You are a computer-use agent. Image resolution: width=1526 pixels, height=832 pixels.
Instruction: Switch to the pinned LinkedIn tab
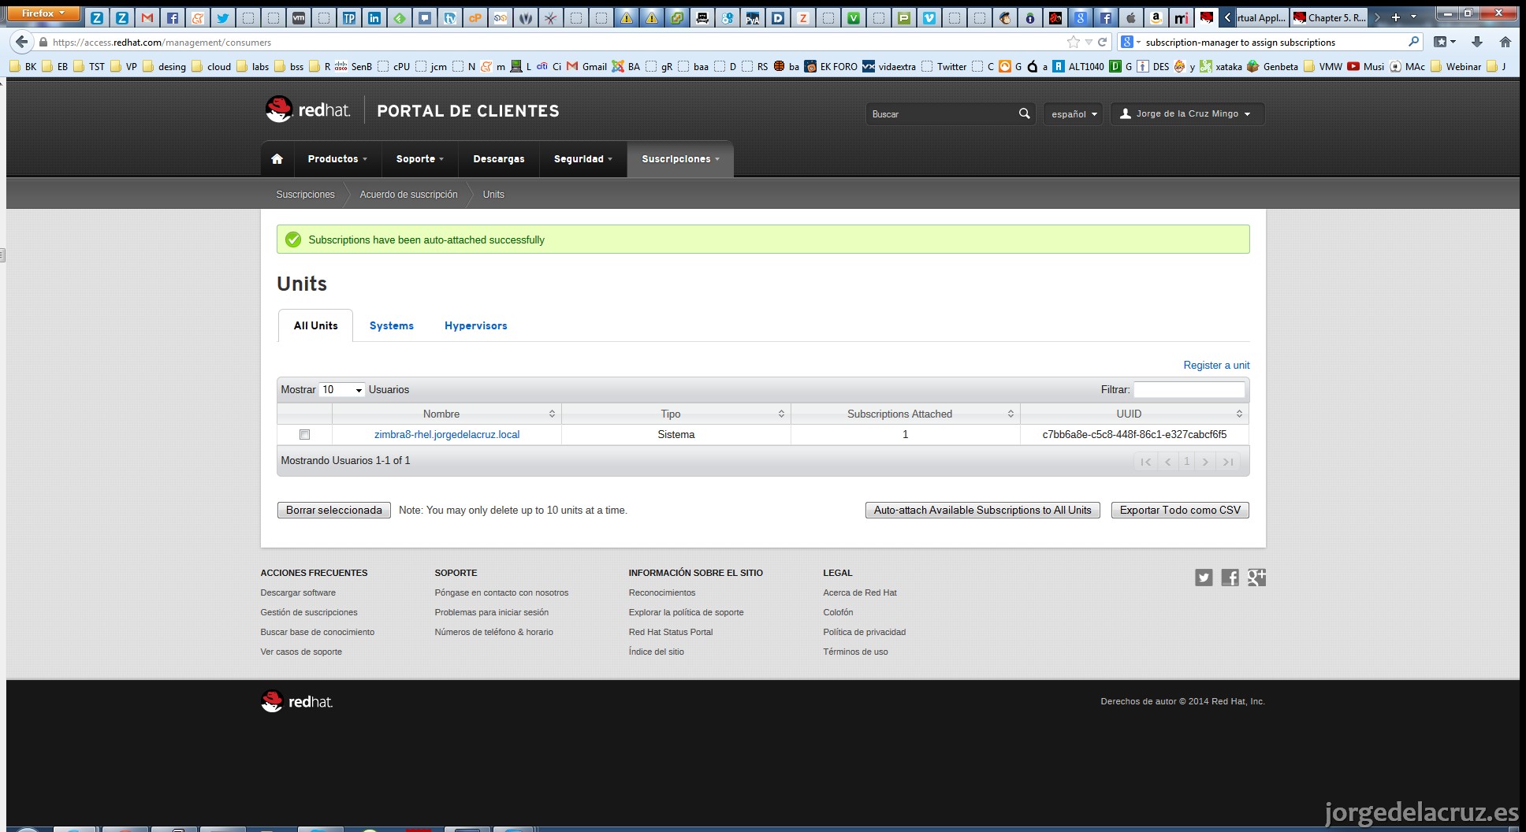[374, 17]
